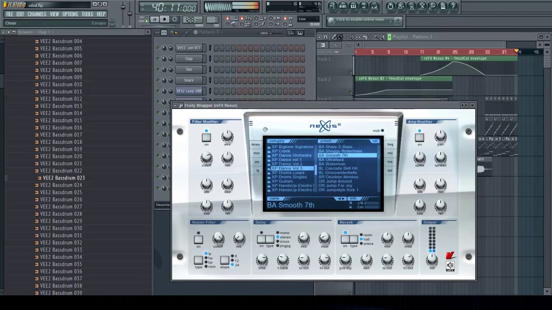552x310 pixels.
Task: Select VEE2 Bassdrum 023 in browser
Action: point(64,178)
